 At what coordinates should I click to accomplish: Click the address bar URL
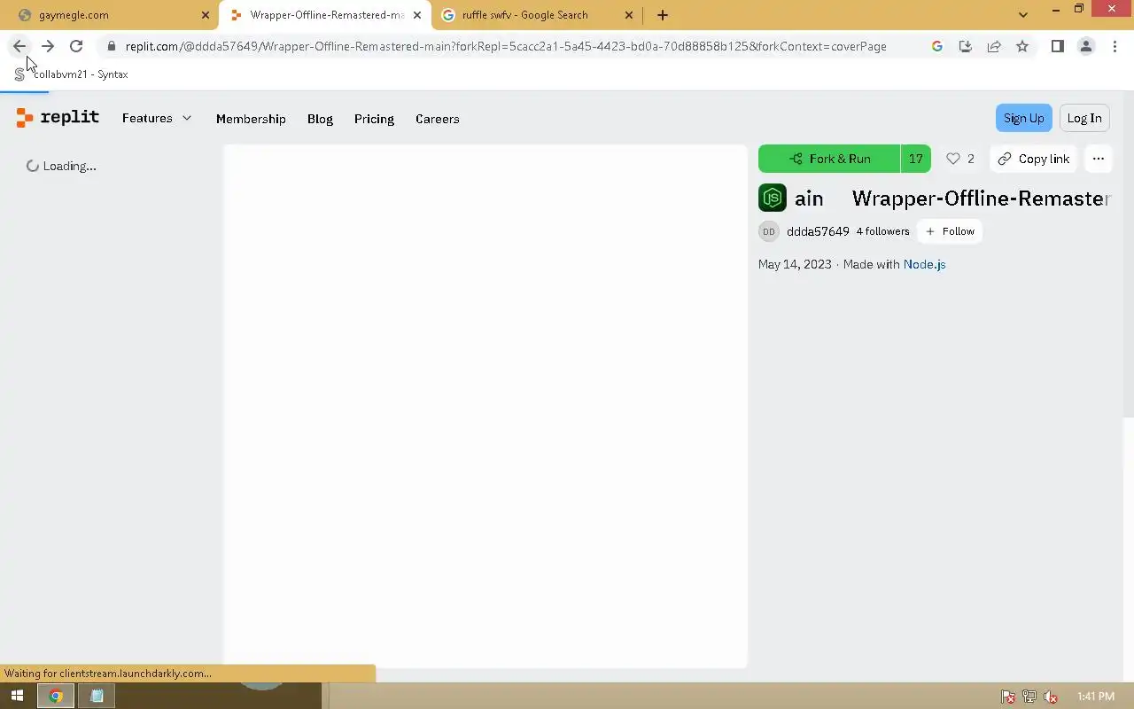(506, 46)
